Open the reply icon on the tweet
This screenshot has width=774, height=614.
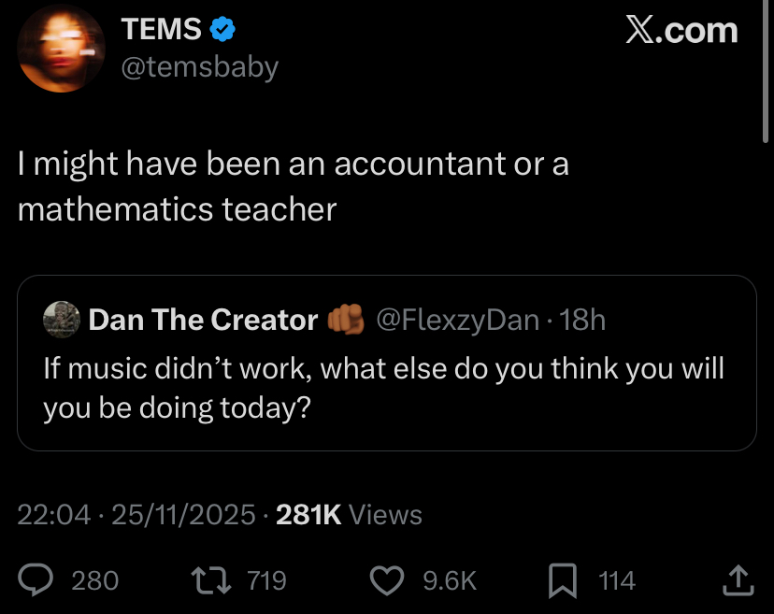tap(36, 580)
